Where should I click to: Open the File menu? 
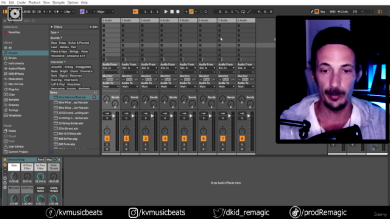tap(4, 2)
